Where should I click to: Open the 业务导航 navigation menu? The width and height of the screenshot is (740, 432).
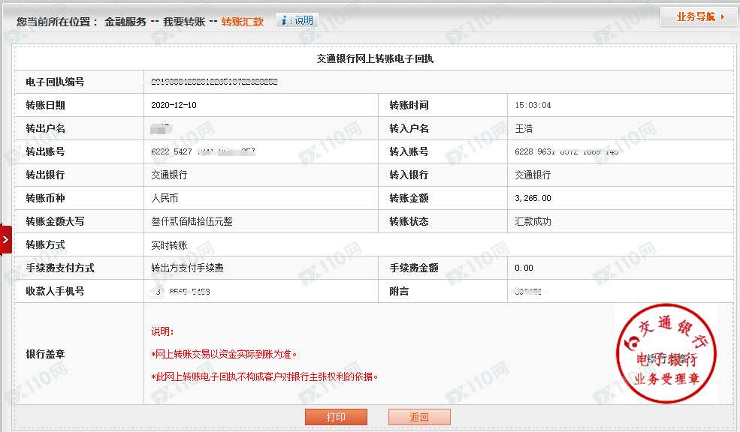pos(699,17)
